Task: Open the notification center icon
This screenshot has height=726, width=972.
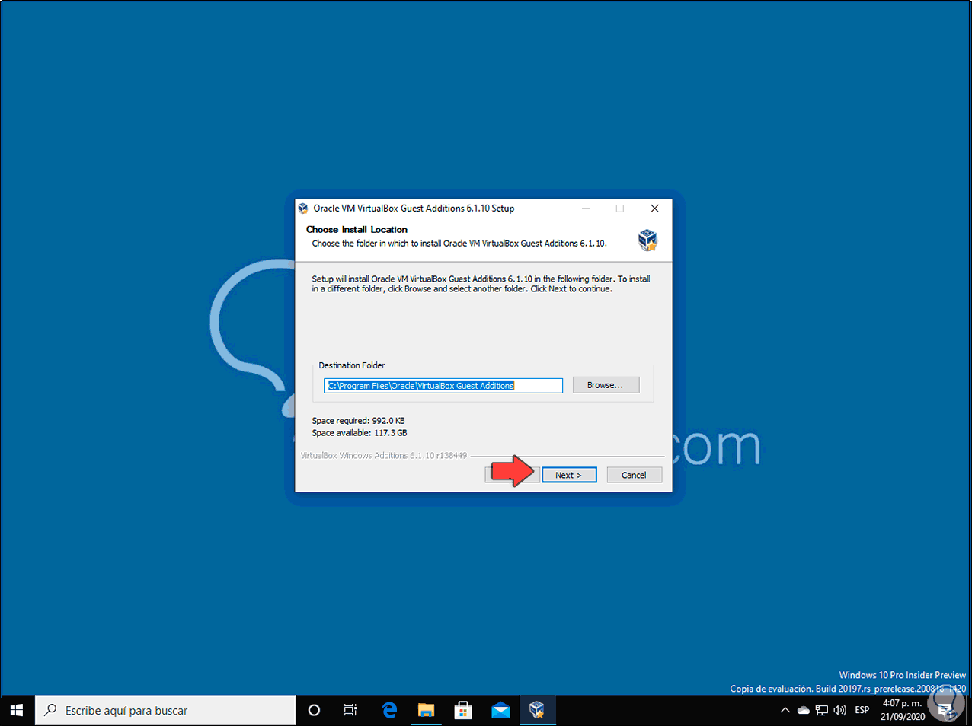Action: (946, 710)
